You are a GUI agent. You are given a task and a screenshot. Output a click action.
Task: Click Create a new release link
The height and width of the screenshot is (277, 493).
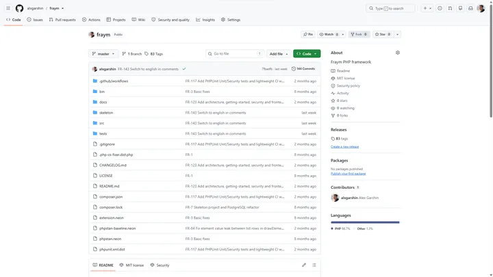coord(344,146)
